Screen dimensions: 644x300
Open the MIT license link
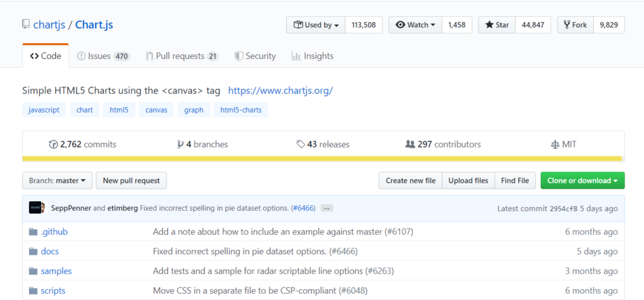coord(563,144)
